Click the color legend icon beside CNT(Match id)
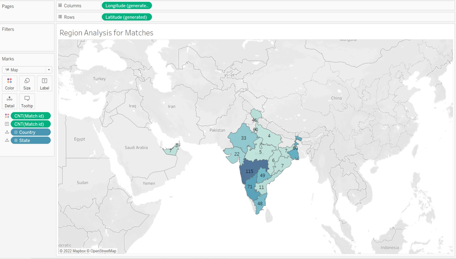Viewport: 456px width, 259px height. [6, 115]
